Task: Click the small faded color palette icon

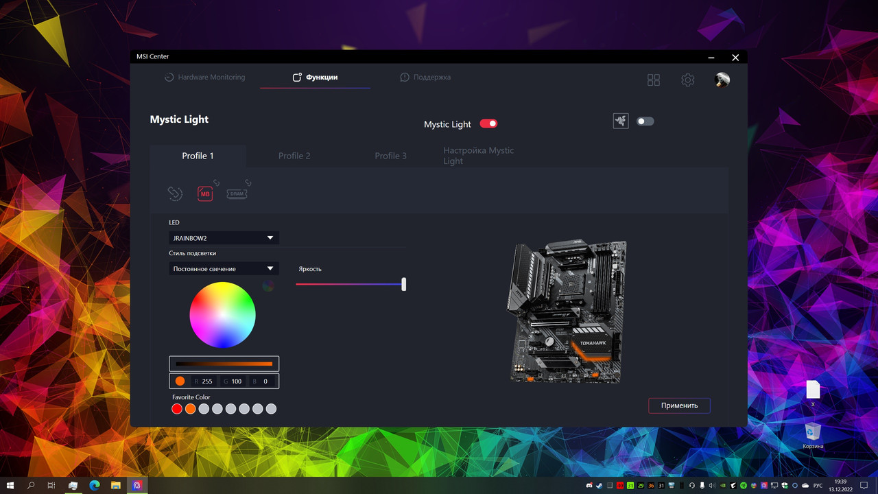Action: [x=268, y=285]
